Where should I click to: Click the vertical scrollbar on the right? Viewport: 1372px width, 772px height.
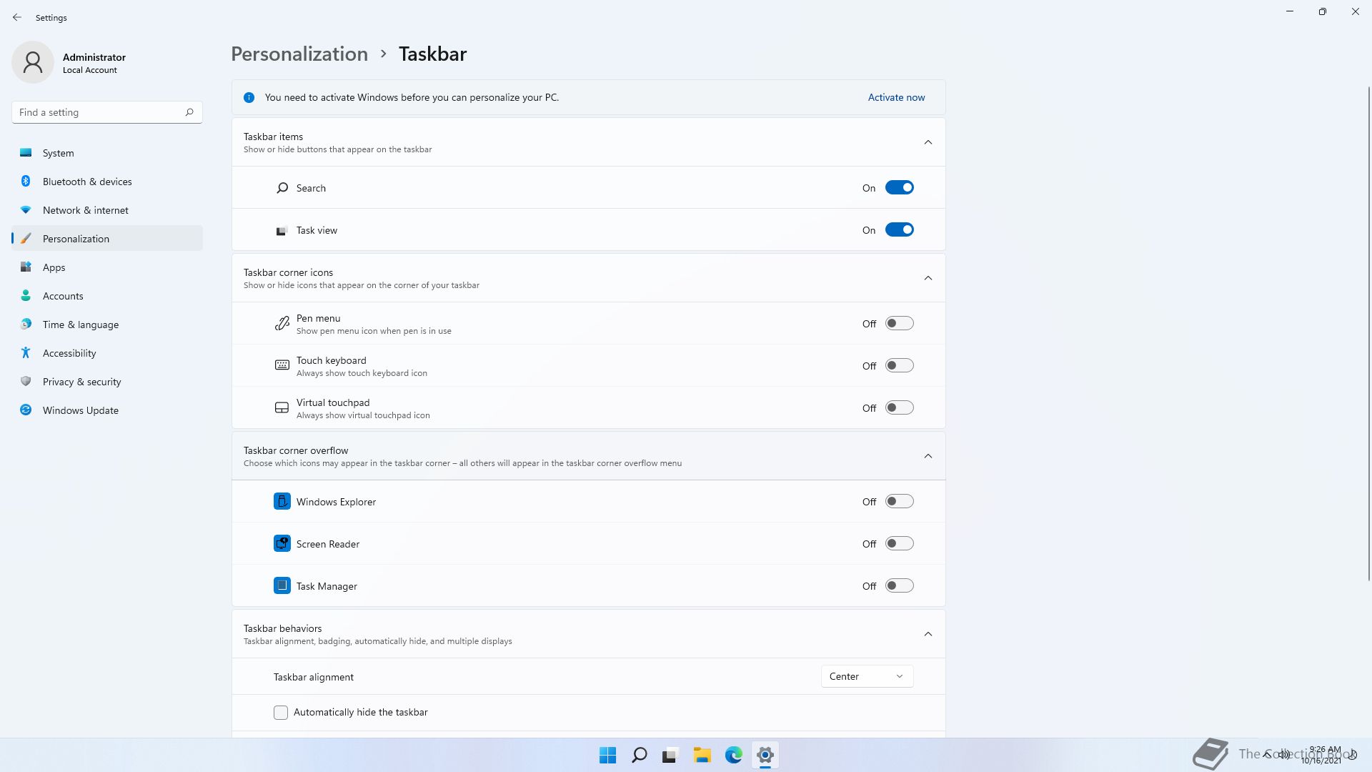pyautogui.click(x=1369, y=333)
